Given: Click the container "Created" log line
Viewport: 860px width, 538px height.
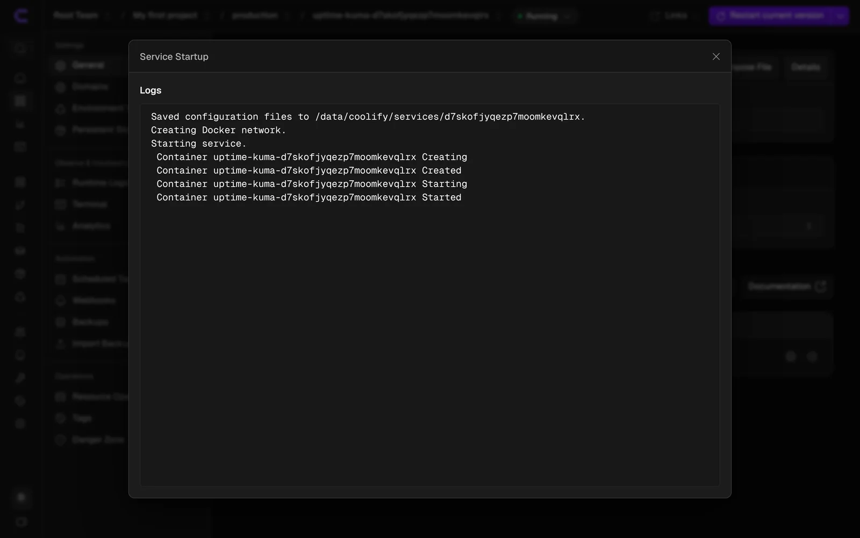Looking at the screenshot, I should pyautogui.click(x=309, y=171).
